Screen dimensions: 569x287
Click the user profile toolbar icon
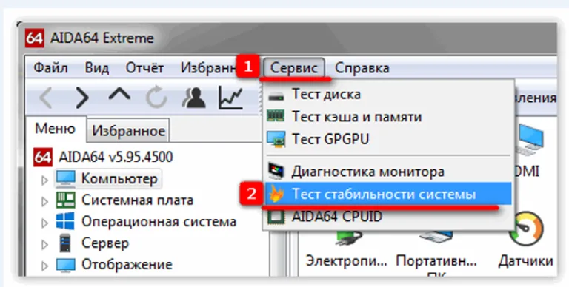coord(193,97)
